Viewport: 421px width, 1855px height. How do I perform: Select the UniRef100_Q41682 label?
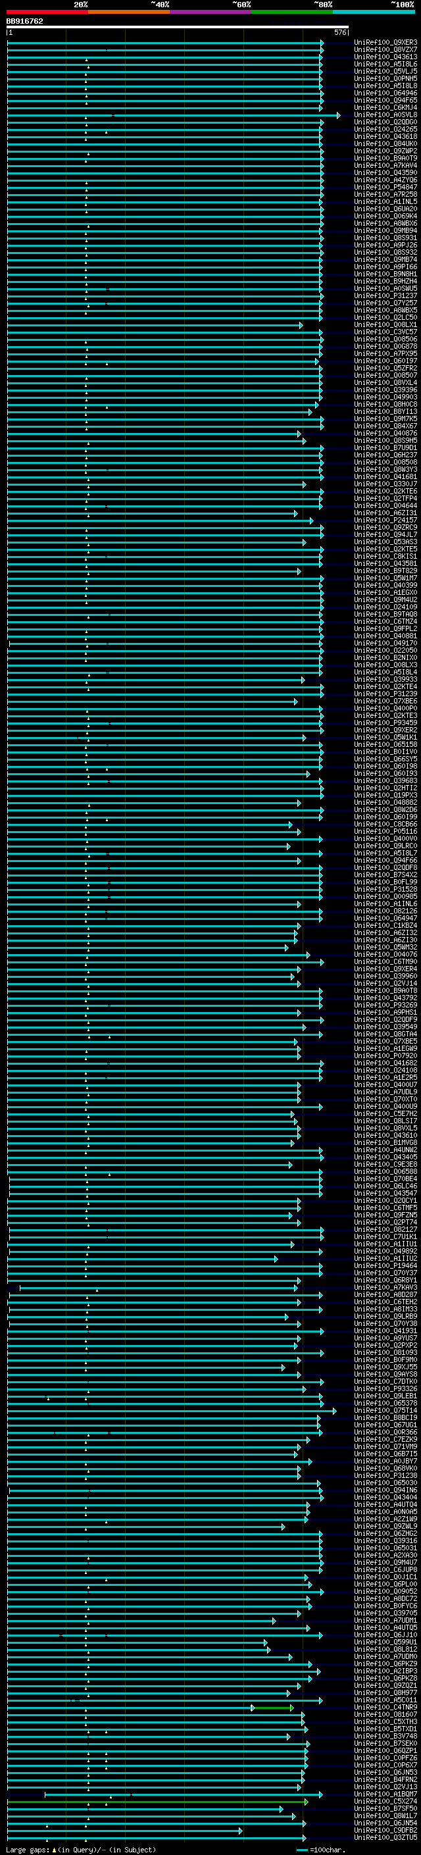point(385,1063)
